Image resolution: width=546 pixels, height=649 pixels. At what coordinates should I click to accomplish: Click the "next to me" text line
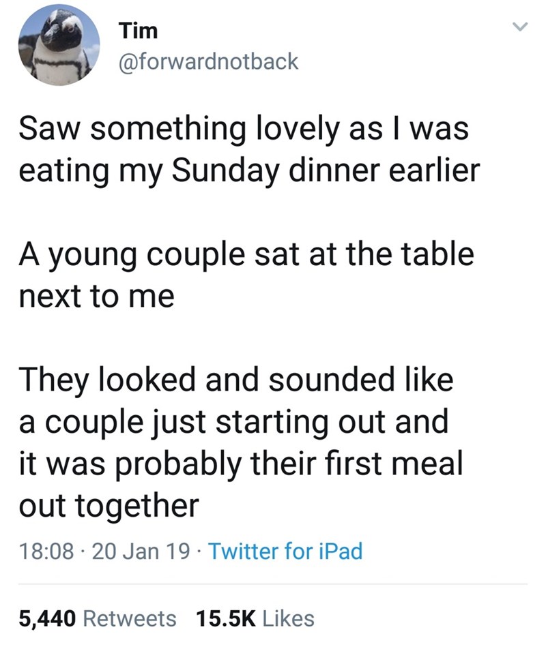coord(96,296)
